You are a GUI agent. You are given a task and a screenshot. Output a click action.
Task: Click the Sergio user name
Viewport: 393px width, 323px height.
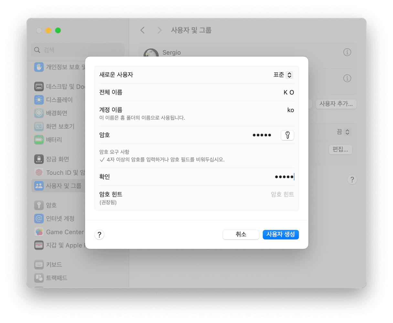[x=172, y=52]
